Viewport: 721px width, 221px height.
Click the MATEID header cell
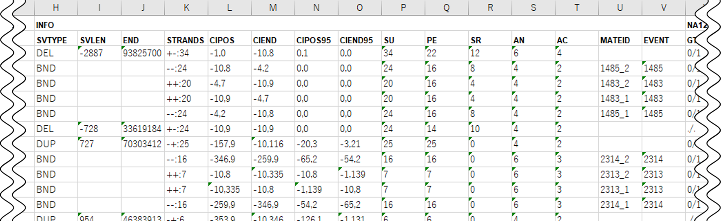615,40
